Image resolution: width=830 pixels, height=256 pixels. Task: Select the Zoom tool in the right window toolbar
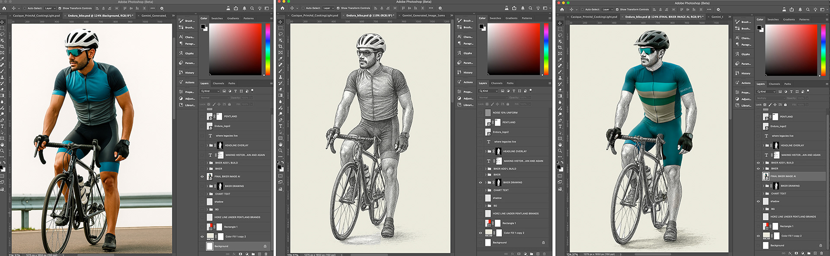(560, 151)
